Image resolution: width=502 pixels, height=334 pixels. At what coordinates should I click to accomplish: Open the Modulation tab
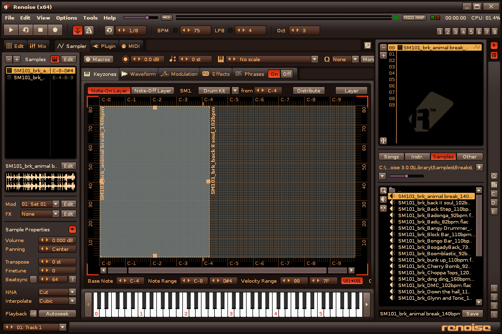179,74
